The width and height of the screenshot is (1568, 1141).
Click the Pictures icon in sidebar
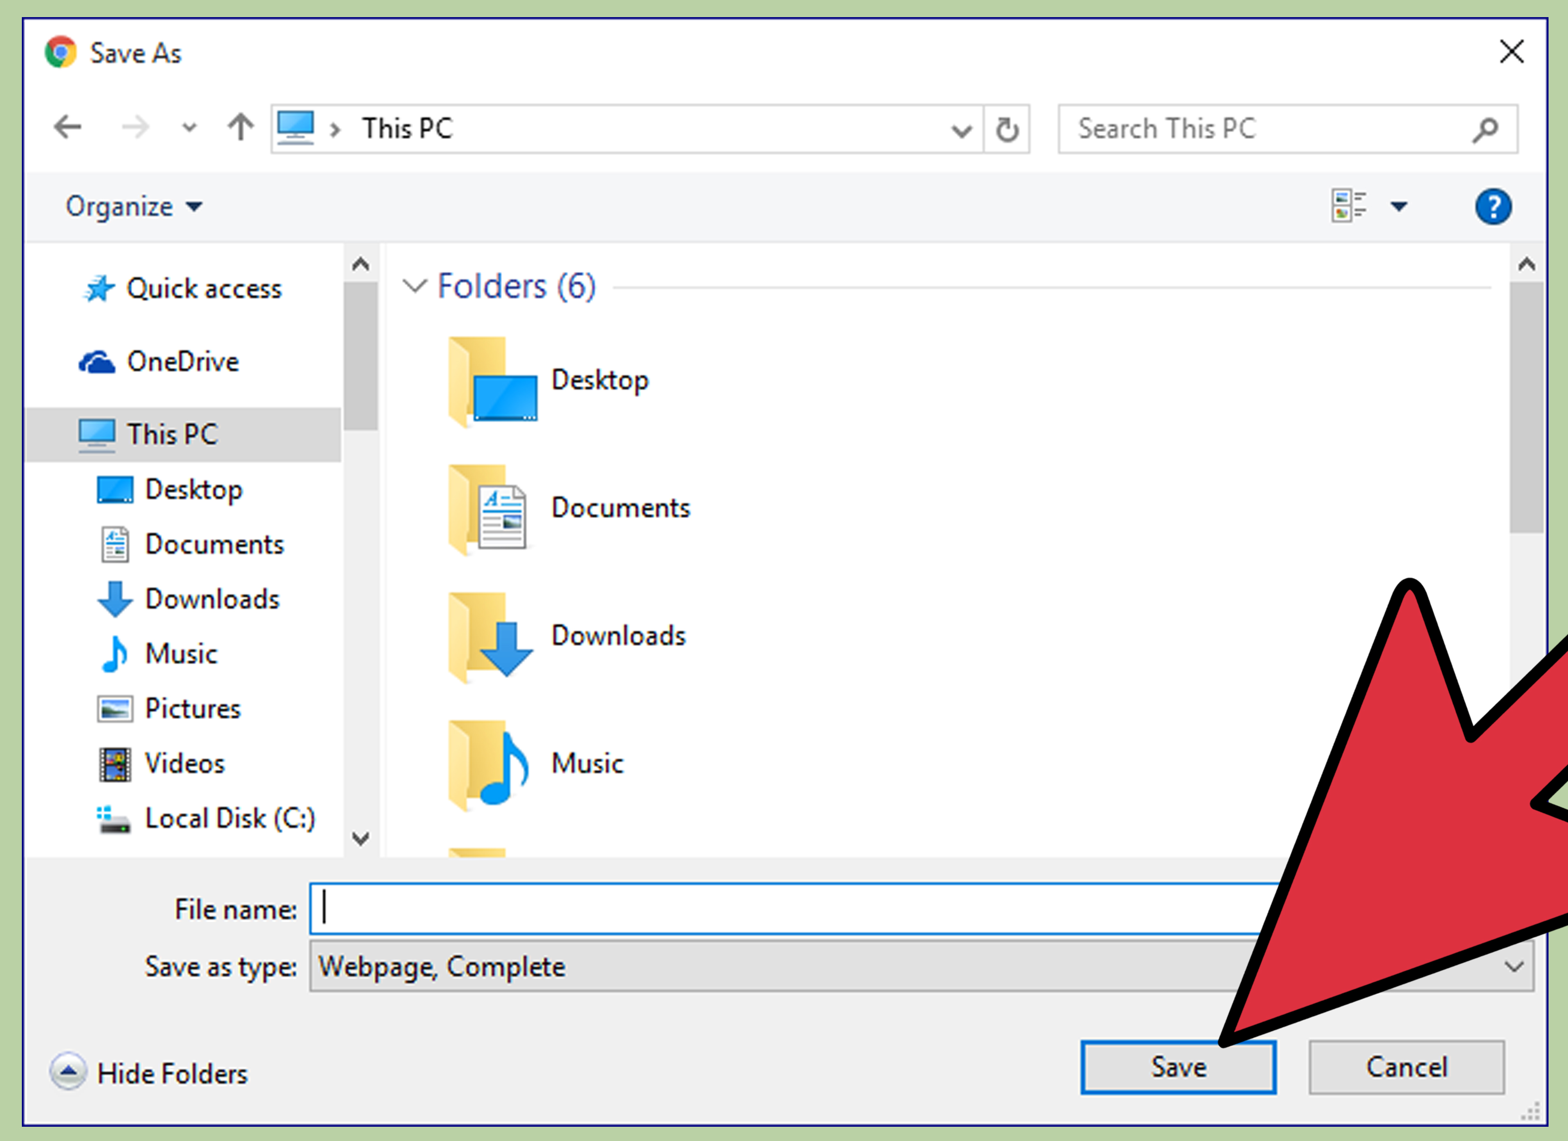115,709
